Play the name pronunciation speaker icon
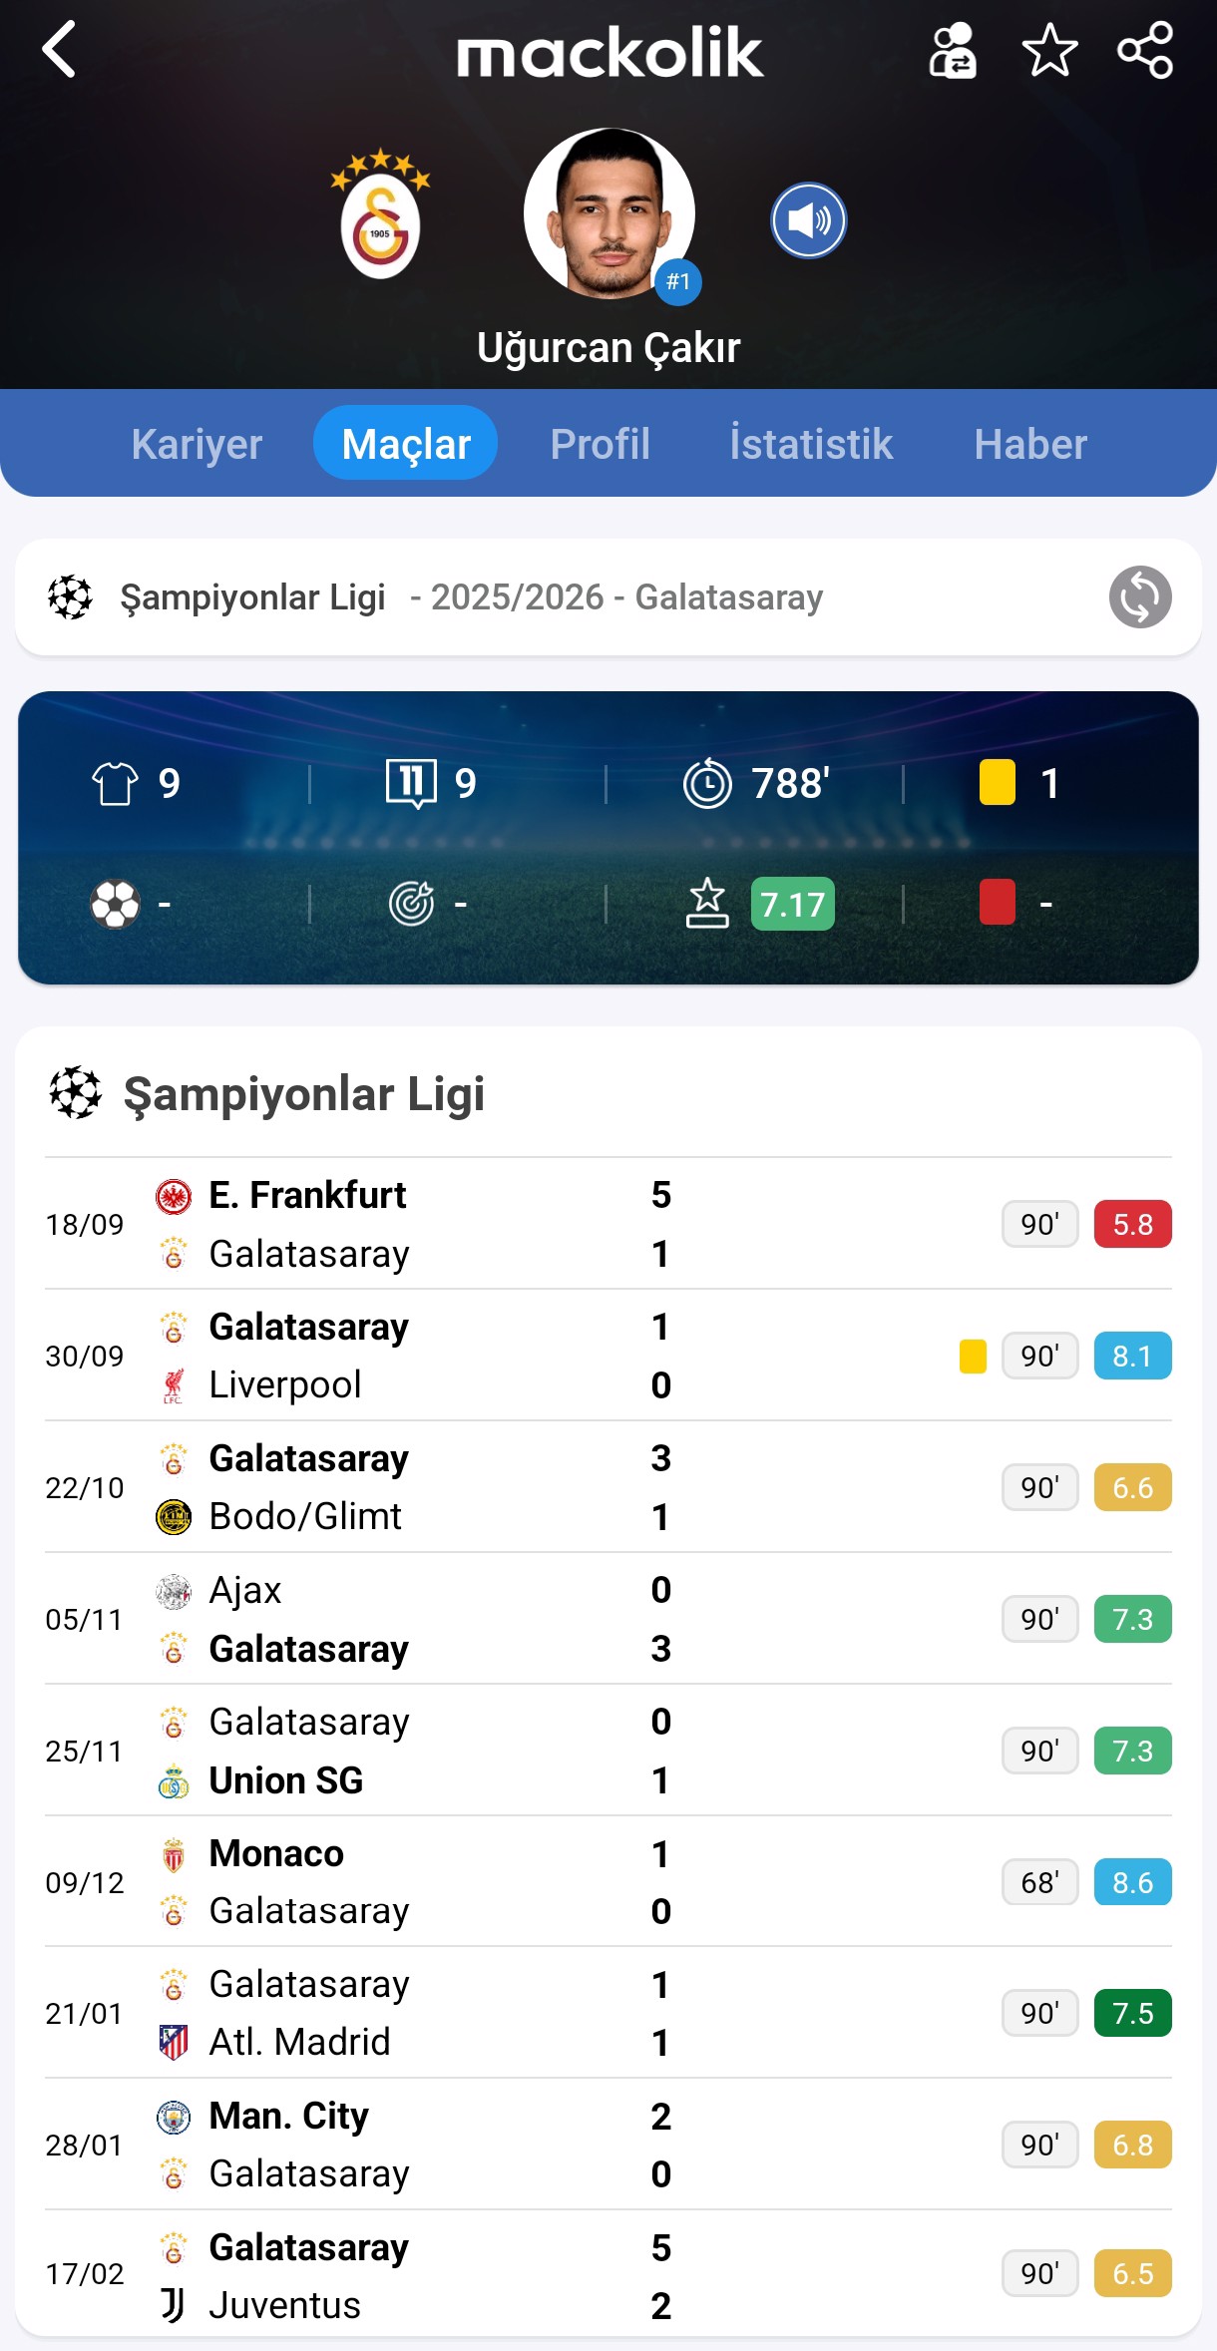The height and width of the screenshot is (2351, 1217). pyautogui.click(x=808, y=220)
